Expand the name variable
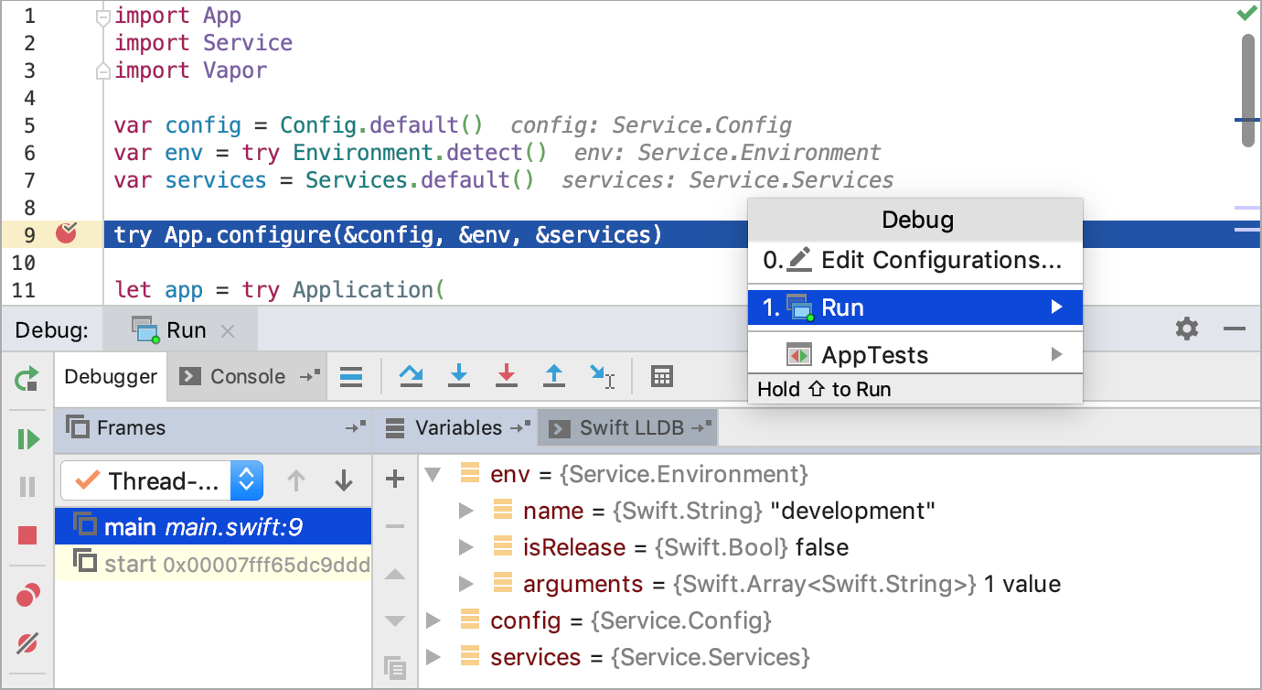 466,511
